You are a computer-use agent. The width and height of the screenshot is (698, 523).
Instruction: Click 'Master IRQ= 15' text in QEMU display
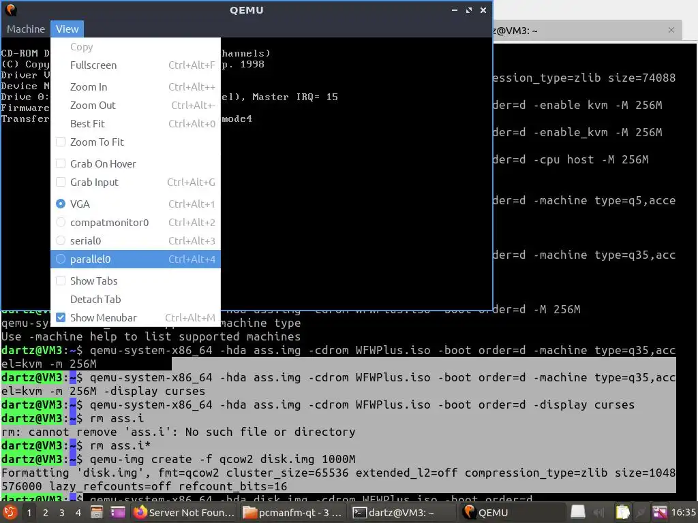tap(294, 97)
